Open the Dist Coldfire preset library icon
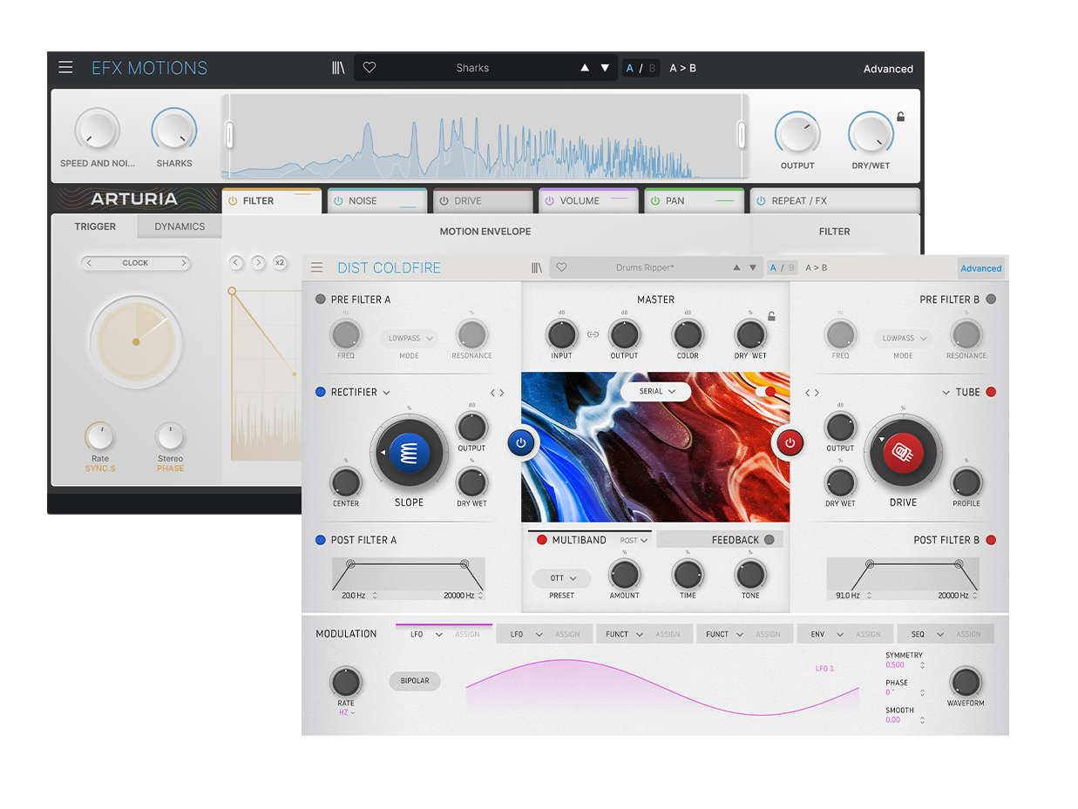The image size is (1078, 809). [x=537, y=268]
